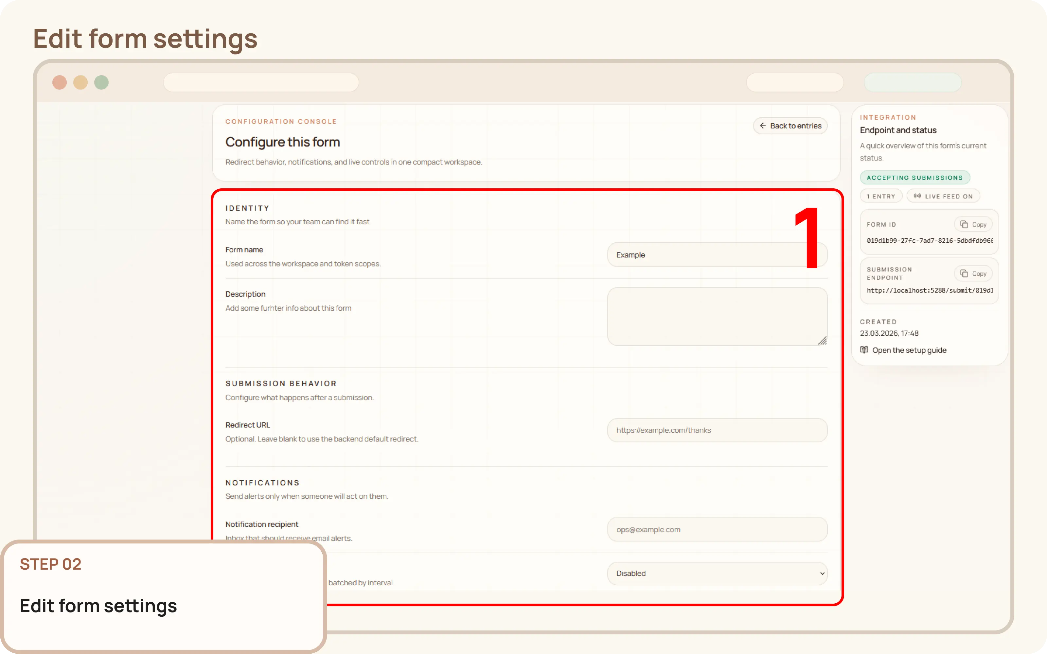The width and height of the screenshot is (1047, 654).
Task: Click the broadcast icon in Live Feed On badge
Action: point(917,196)
